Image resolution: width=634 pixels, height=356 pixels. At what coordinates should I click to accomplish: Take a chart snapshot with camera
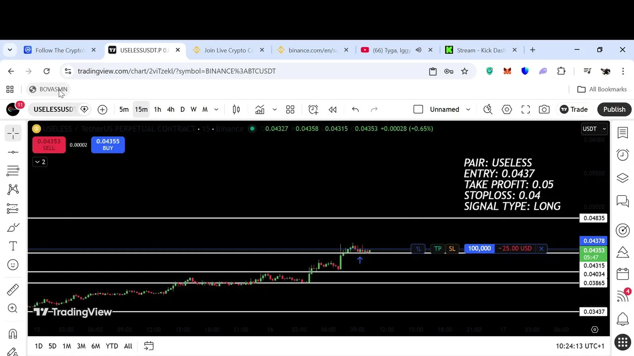click(x=544, y=109)
